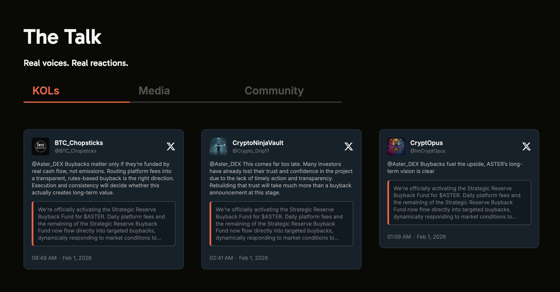Click the @ImCryptOpus handle

pos(428,151)
